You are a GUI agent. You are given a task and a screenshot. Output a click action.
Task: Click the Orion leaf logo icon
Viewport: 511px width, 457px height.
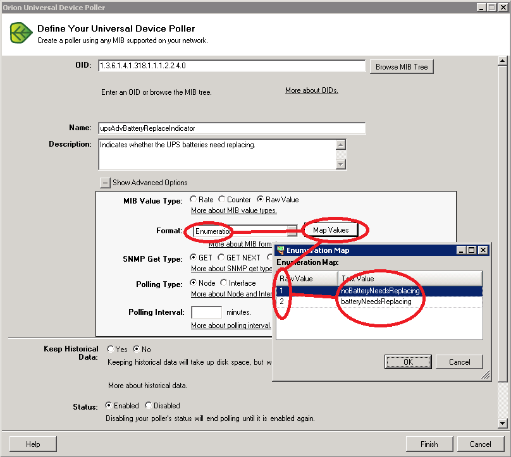point(21,33)
